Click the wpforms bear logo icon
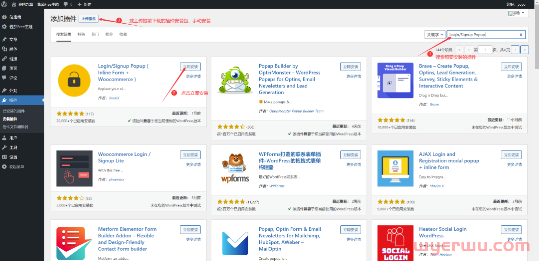This screenshot has height=261, width=539. pos(235,169)
